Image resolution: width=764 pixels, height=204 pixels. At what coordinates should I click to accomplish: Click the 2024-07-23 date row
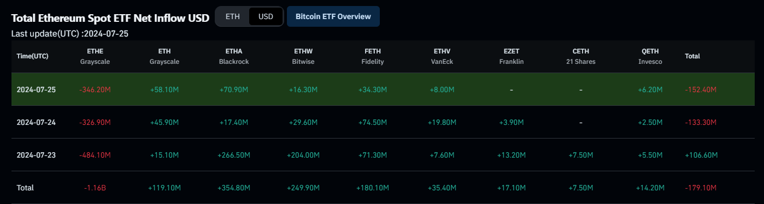[x=383, y=155]
